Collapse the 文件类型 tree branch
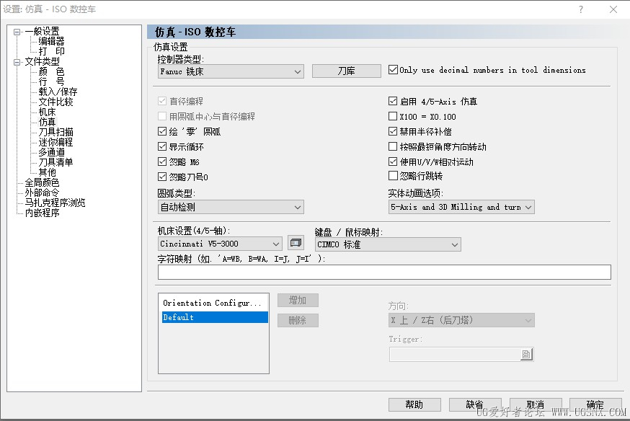This screenshot has width=630, height=421. pos(16,61)
